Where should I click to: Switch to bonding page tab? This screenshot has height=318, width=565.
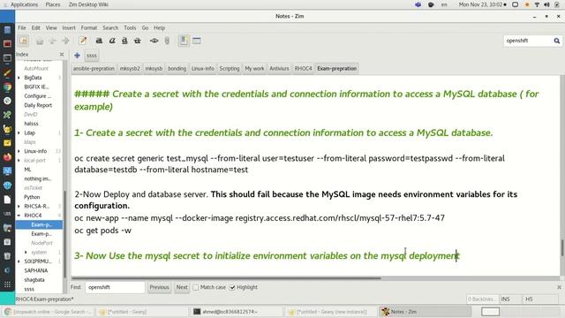coord(177,69)
